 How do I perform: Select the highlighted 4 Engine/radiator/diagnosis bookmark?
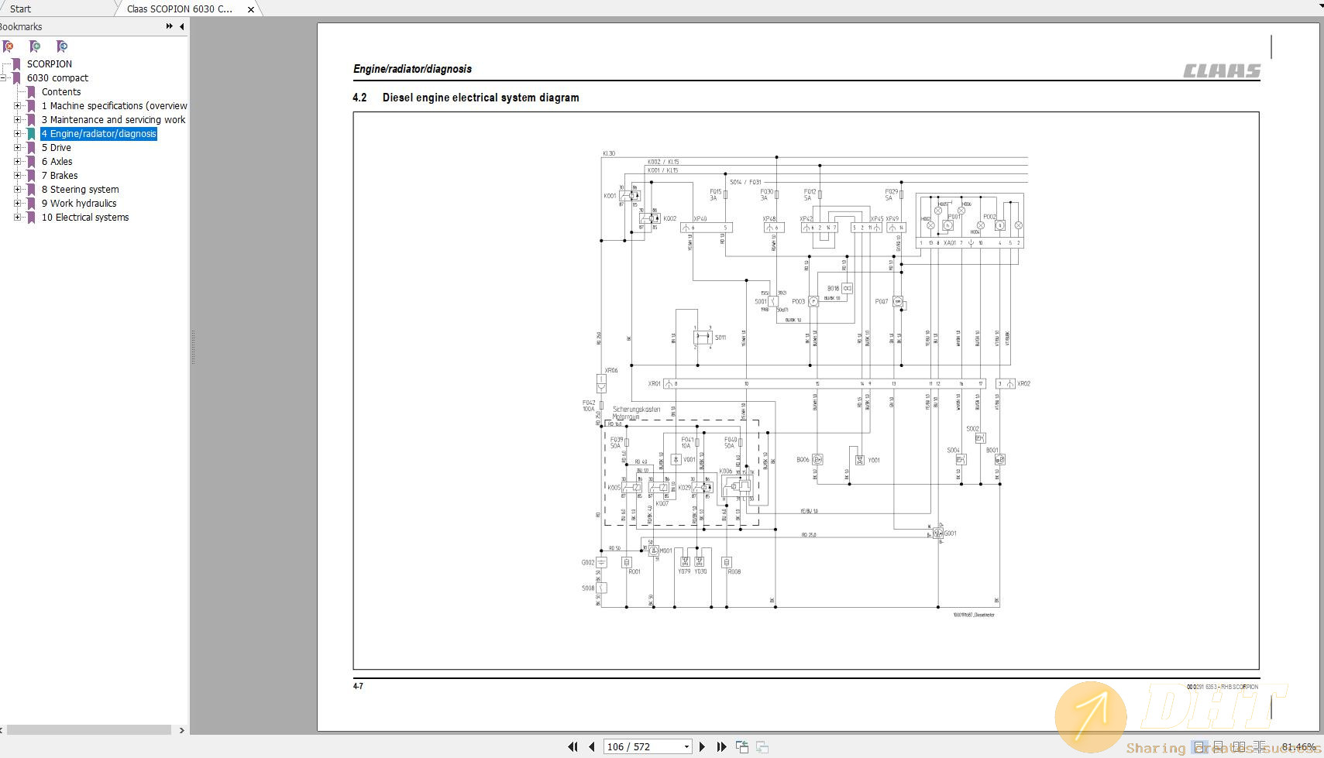click(99, 134)
